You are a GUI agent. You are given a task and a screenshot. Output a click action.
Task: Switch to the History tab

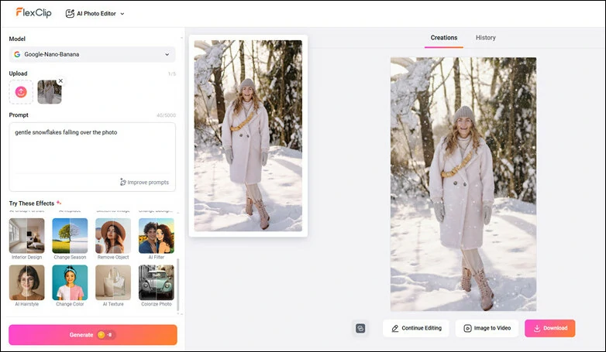point(485,38)
